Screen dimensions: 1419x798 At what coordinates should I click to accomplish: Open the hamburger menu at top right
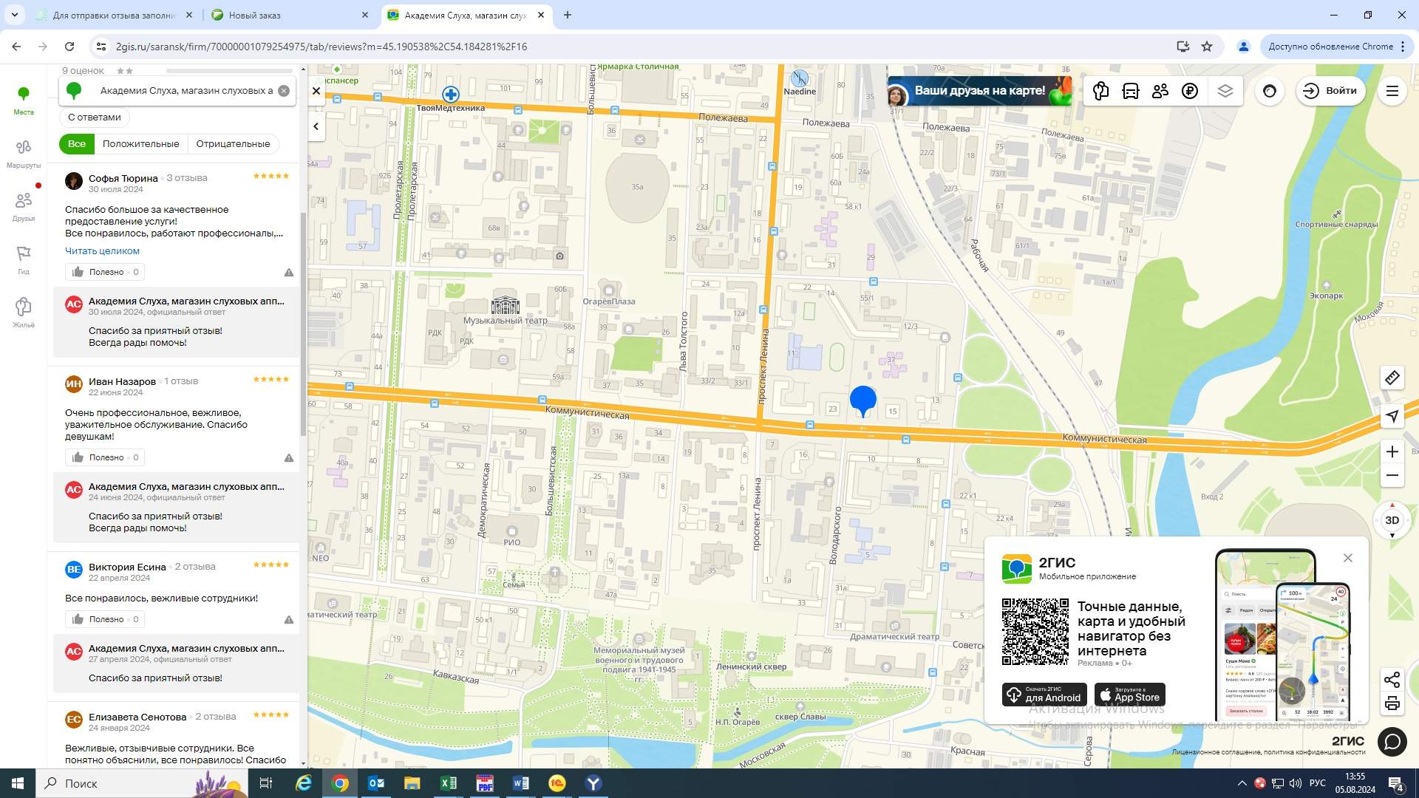[1392, 91]
